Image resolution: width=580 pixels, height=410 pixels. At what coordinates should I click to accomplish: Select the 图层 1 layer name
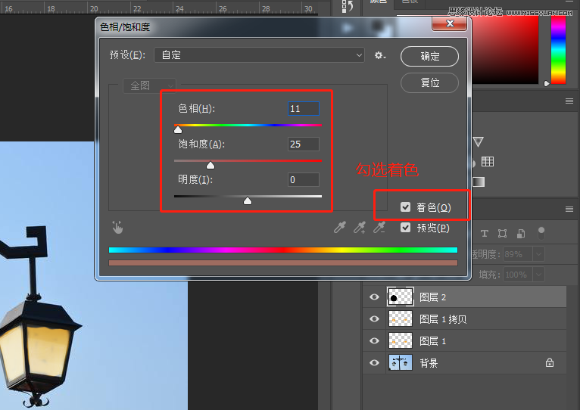point(432,341)
